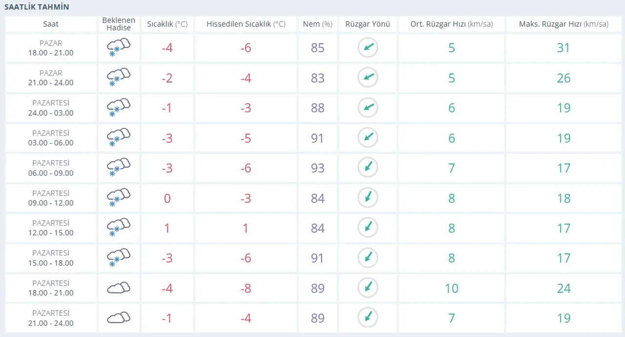Click the Rüzgar Yönü column header
This screenshot has width=625, height=337.
click(368, 24)
